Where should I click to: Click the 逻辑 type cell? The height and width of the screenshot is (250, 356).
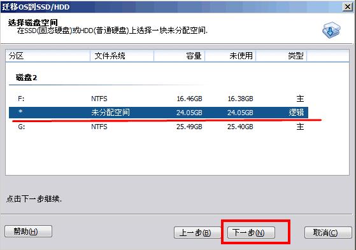(x=296, y=113)
